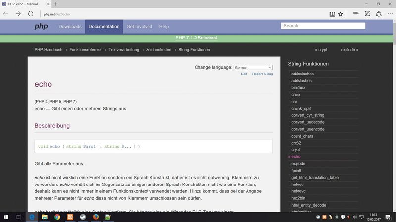Viewport: 396px width, 222px height.
Task: Open Edge reading view
Action: [x=332, y=14]
